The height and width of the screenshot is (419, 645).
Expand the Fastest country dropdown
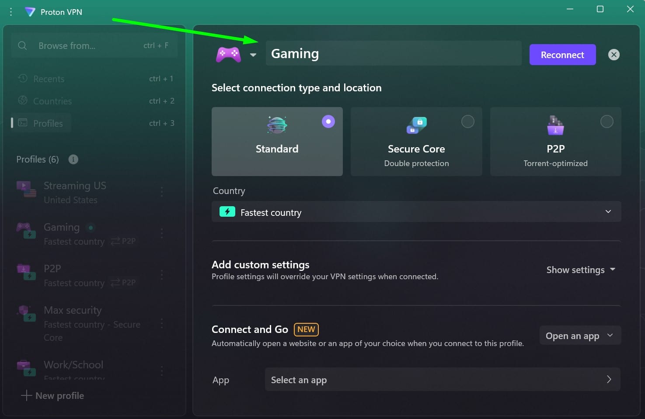(x=416, y=212)
